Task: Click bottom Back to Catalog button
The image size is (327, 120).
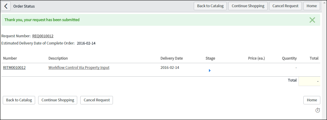Action: (x=19, y=100)
